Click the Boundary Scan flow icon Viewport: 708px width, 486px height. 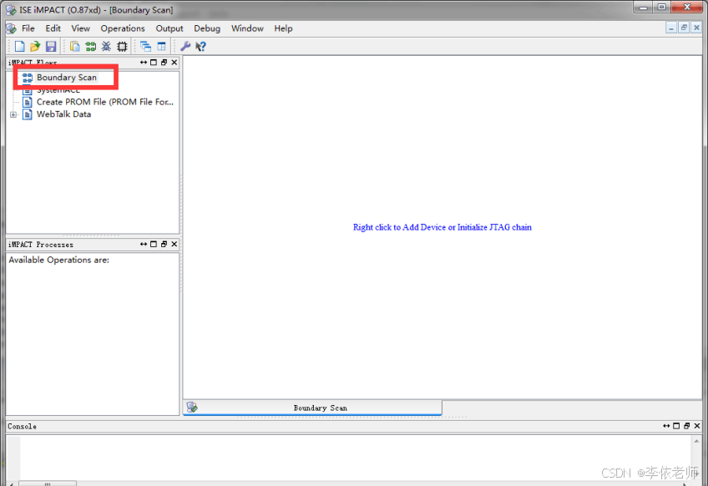tap(27, 78)
